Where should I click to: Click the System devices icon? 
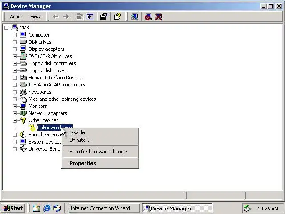coord(23,142)
